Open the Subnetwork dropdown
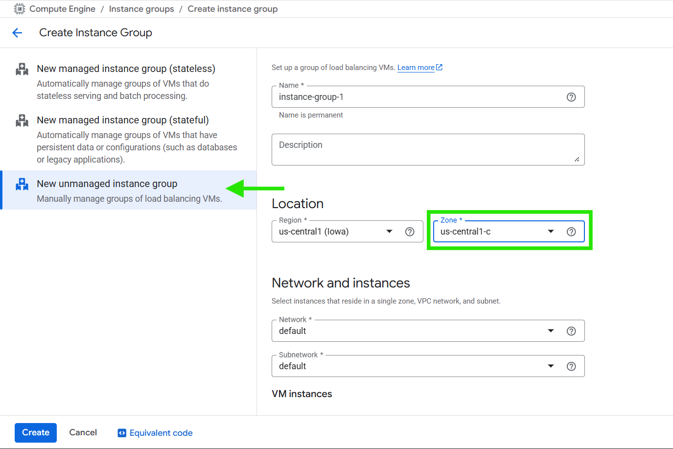 click(x=551, y=366)
